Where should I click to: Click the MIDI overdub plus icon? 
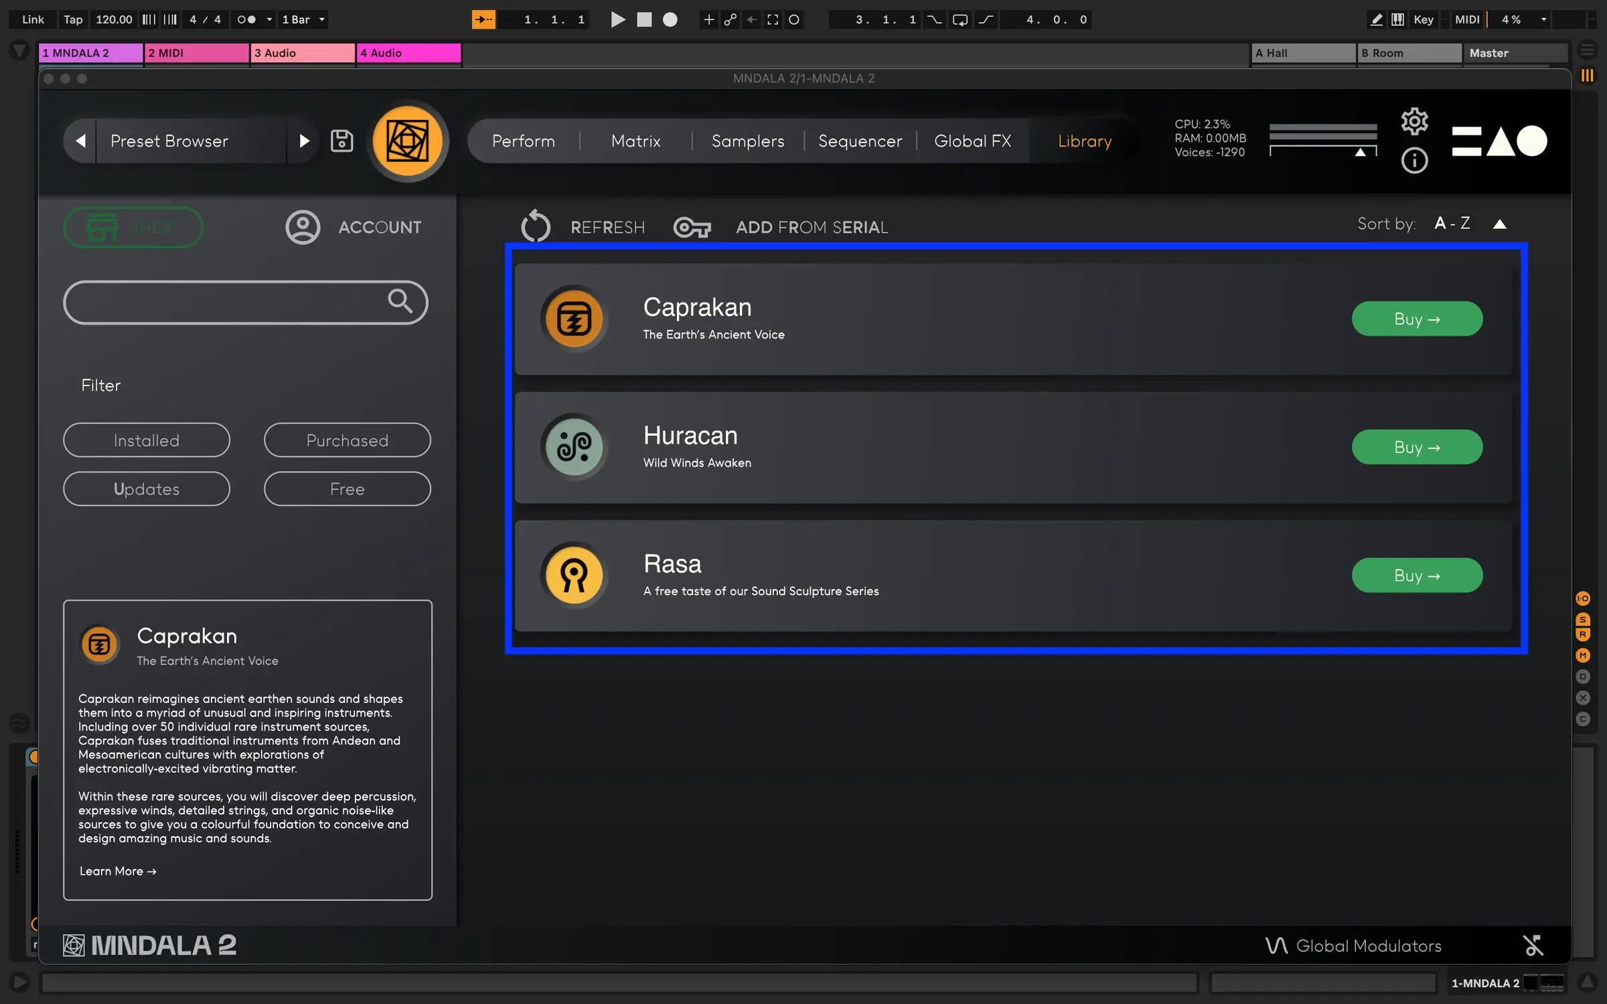(x=708, y=19)
